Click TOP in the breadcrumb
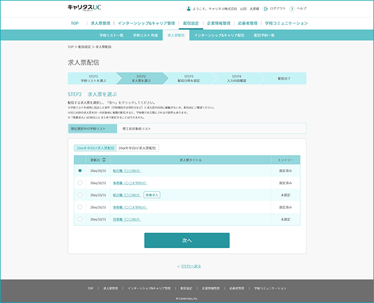The image size is (374, 303). (x=71, y=47)
